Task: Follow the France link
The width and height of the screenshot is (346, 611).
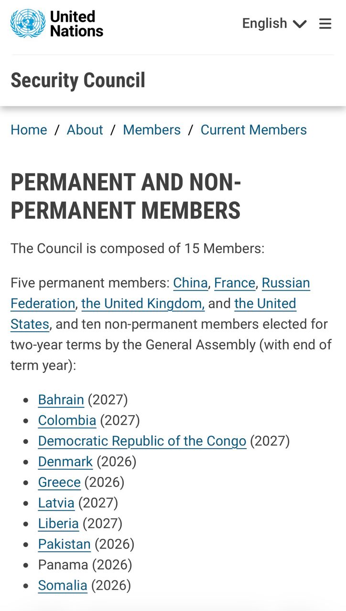Action: pos(235,283)
